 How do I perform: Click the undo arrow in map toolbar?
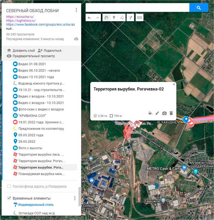[89, 18]
